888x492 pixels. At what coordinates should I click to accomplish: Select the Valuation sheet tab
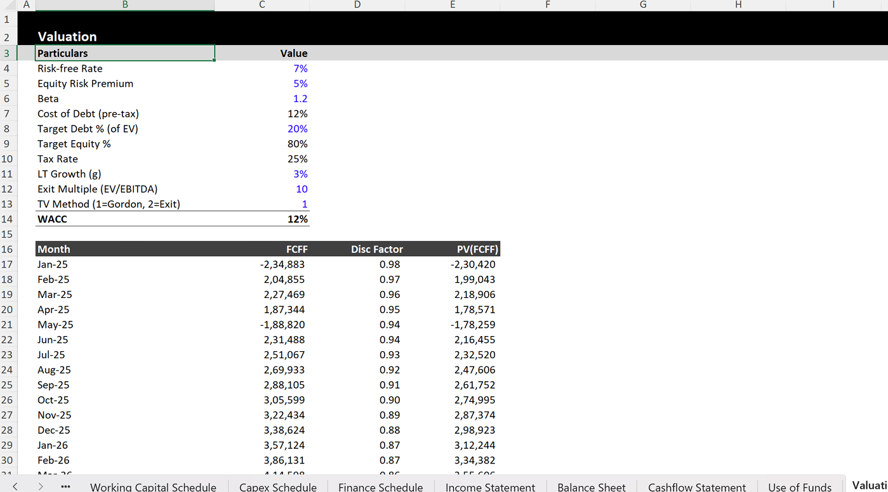pos(871,486)
